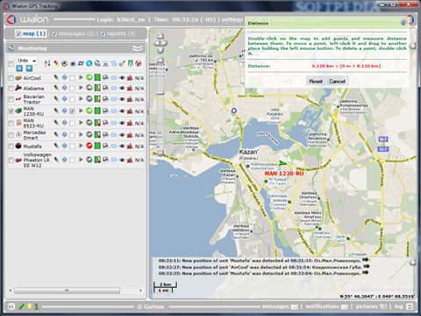Click arrow beside the AirCool log message
The height and width of the screenshot is (316, 421).
[367, 266]
